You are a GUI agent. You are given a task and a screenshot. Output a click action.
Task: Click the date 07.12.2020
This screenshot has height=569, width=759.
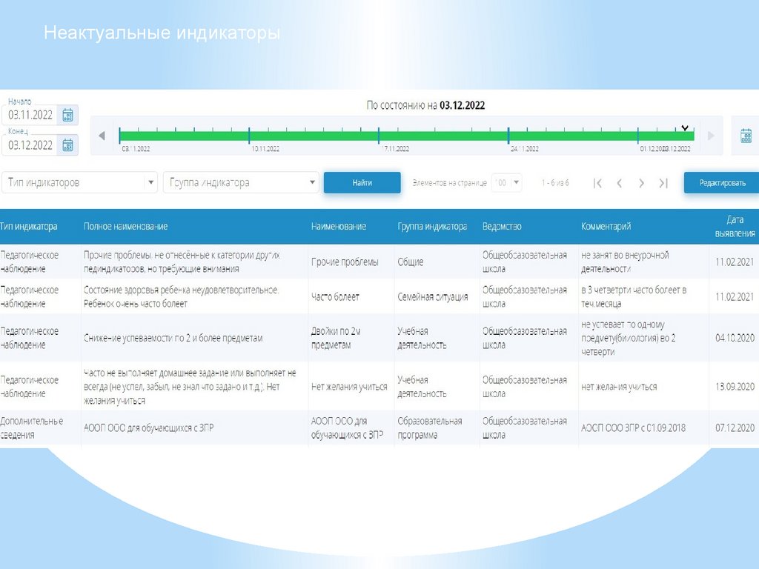(735, 427)
